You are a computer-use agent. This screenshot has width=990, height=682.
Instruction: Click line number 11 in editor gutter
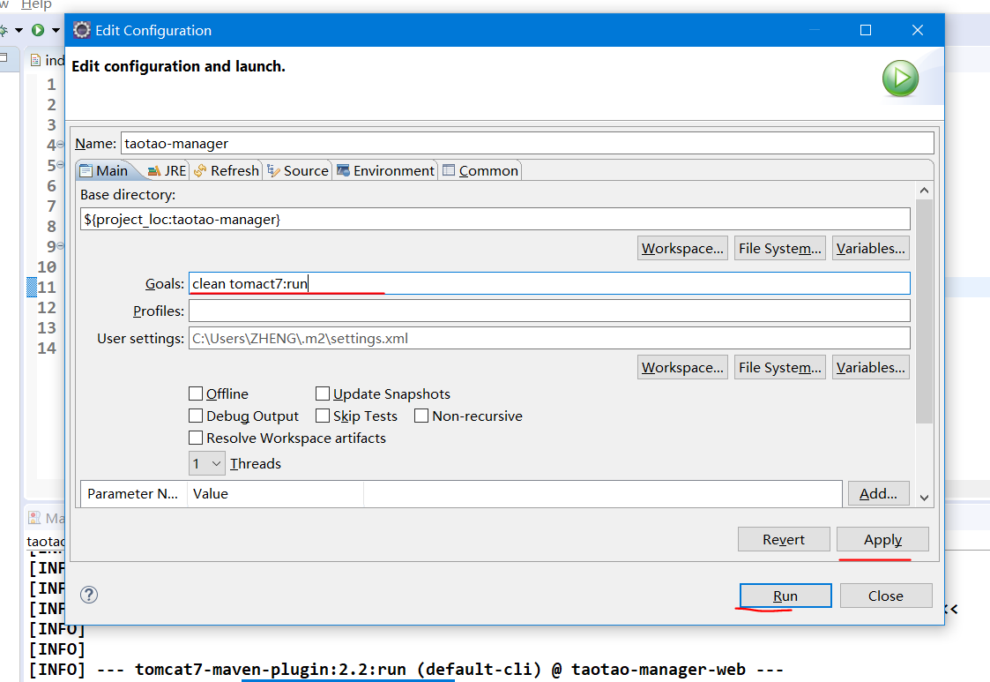click(47, 287)
